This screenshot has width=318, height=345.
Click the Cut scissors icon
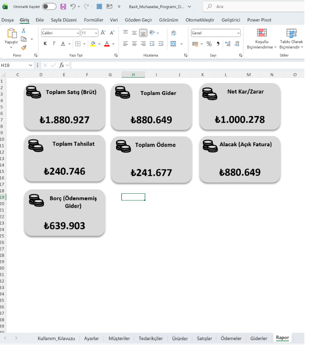[24, 31]
